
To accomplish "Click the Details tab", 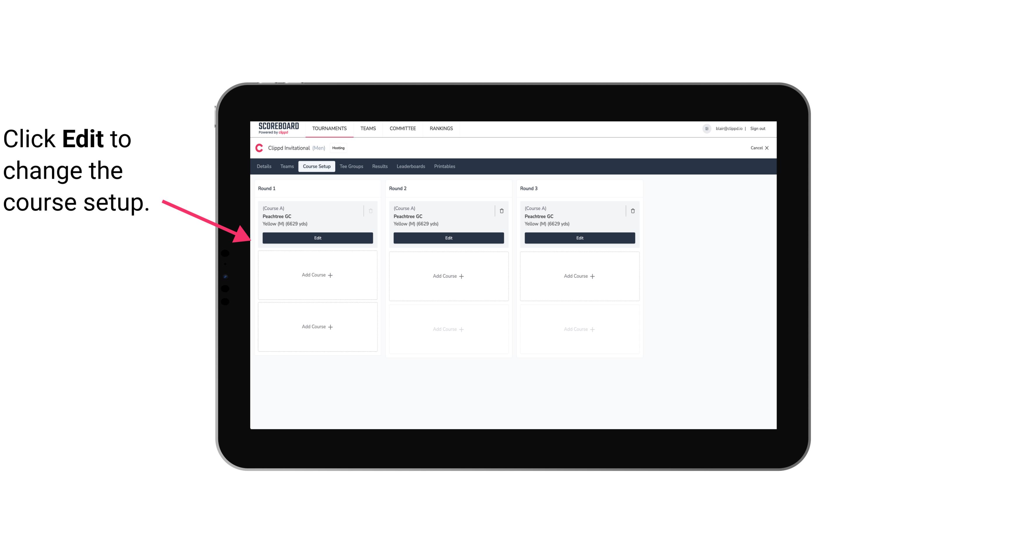I will [265, 166].
